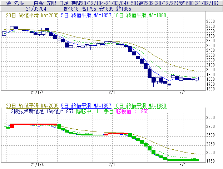
Task: Click the 10日 終値平滑 MA=1880 legend in 新値足 chart
Action: coord(140,106)
